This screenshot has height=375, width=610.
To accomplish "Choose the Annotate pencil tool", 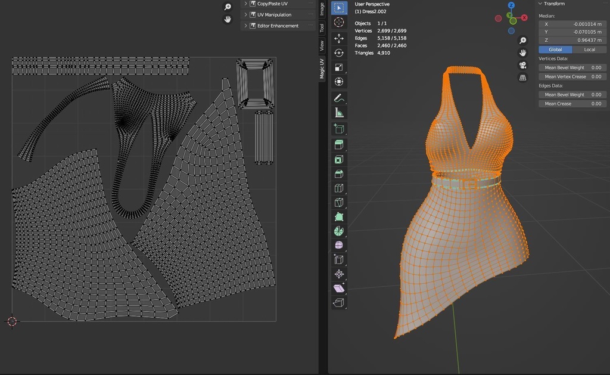I will click(x=338, y=97).
